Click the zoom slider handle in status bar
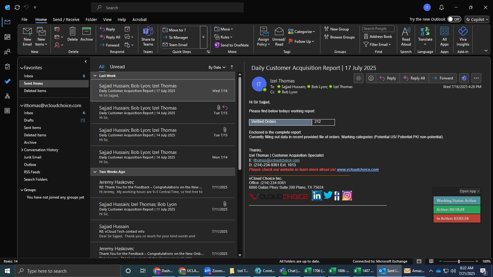The image size is (493, 277). (459, 261)
